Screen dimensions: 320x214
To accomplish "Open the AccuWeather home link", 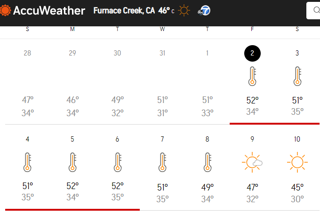I will point(42,10).
